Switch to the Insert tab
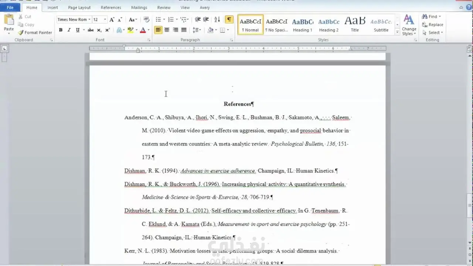 [52, 7]
